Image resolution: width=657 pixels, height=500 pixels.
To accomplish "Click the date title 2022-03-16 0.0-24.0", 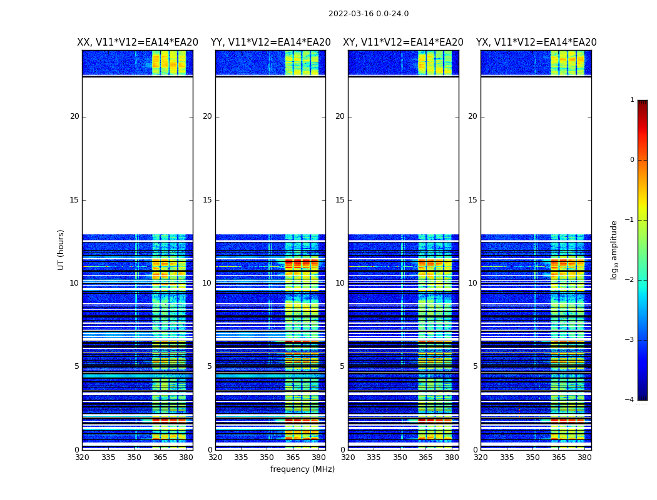I will [x=369, y=14].
